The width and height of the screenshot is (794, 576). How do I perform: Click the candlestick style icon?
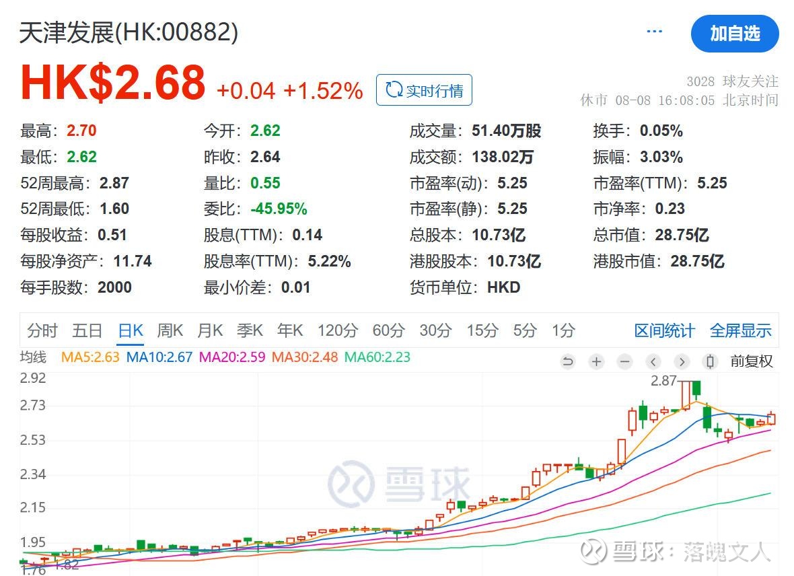[x=710, y=362]
